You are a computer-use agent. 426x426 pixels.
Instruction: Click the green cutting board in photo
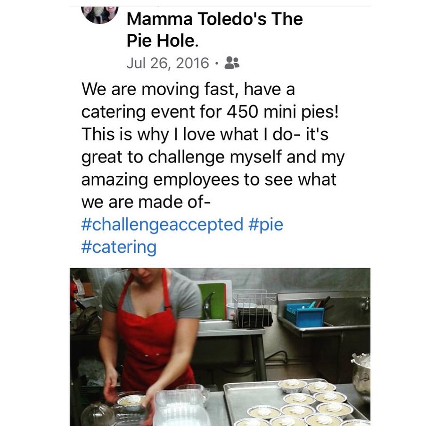213,301
